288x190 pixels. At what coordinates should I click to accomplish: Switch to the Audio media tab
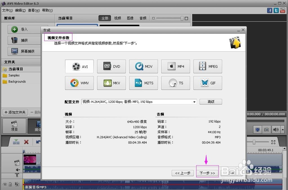tap(143, 18)
